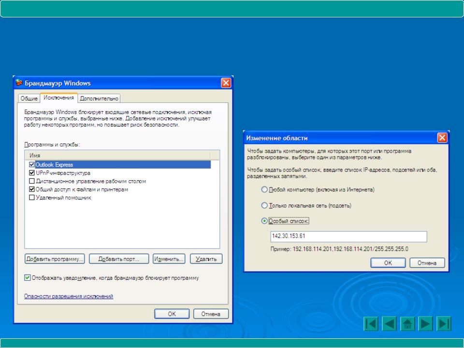This screenshot has height=348, width=464.
Task: Toggle Отображать уведомление checkbox
Action: tap(27, 277)
